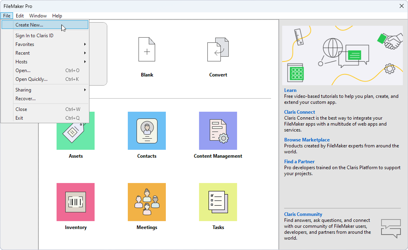The height and width of the screenshot is (250, 408).
Task: Select the Convert file icon
Action: pos(218,50)
